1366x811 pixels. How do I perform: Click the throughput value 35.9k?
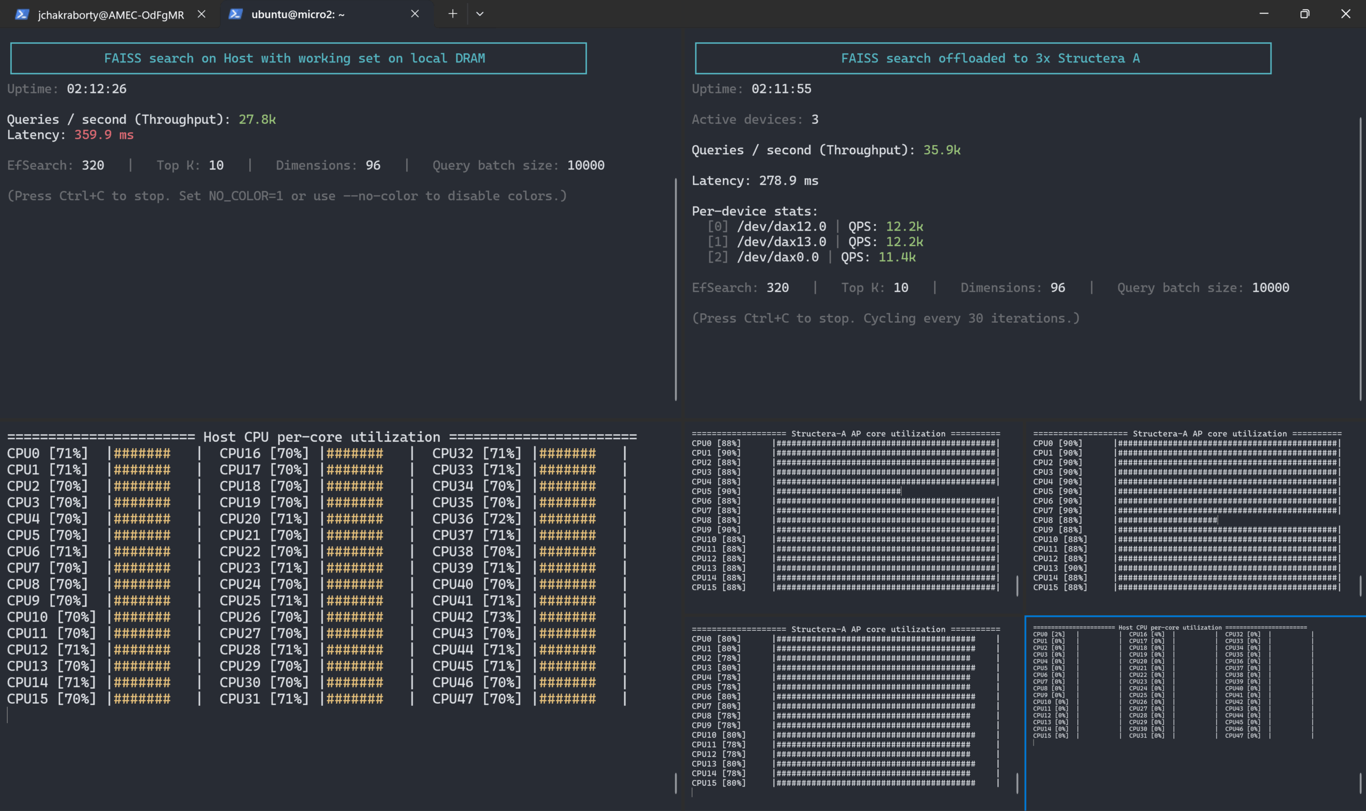(941, 150)
